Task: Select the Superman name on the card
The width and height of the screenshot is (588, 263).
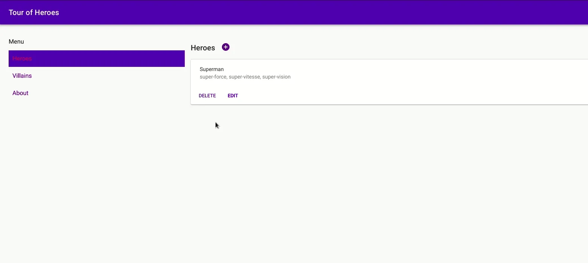Action: pyautogui.click(x=212, y=69)
